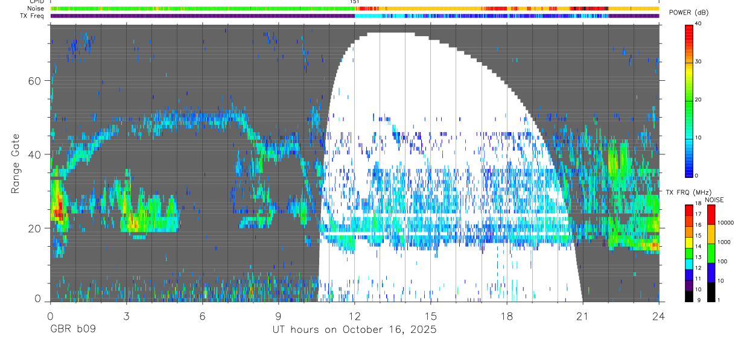This screenshot has height=342, width=741.
Task: Click the 3 tick on the UT hours axis
Action: click(126, 315)
